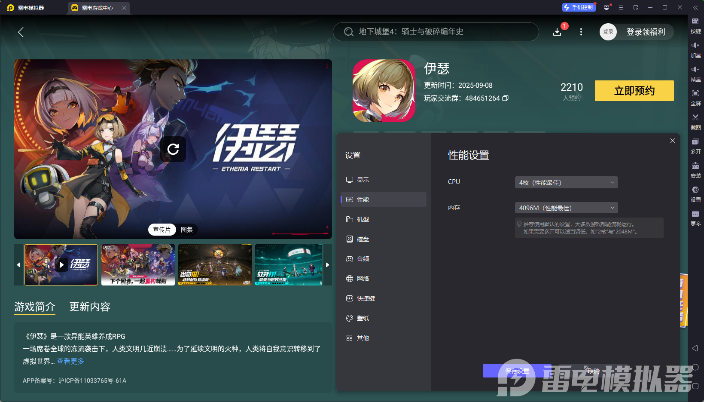Open 设置 from the right sidebar
The image size is (704, 402).
pyautogui.click(x=695, y=193)
